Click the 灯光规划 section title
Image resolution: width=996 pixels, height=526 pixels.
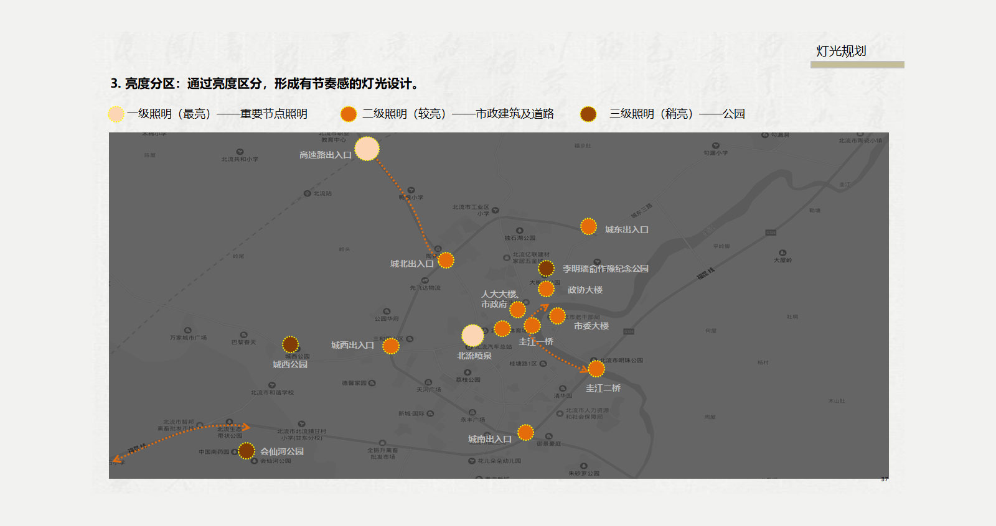click(841, 52)
